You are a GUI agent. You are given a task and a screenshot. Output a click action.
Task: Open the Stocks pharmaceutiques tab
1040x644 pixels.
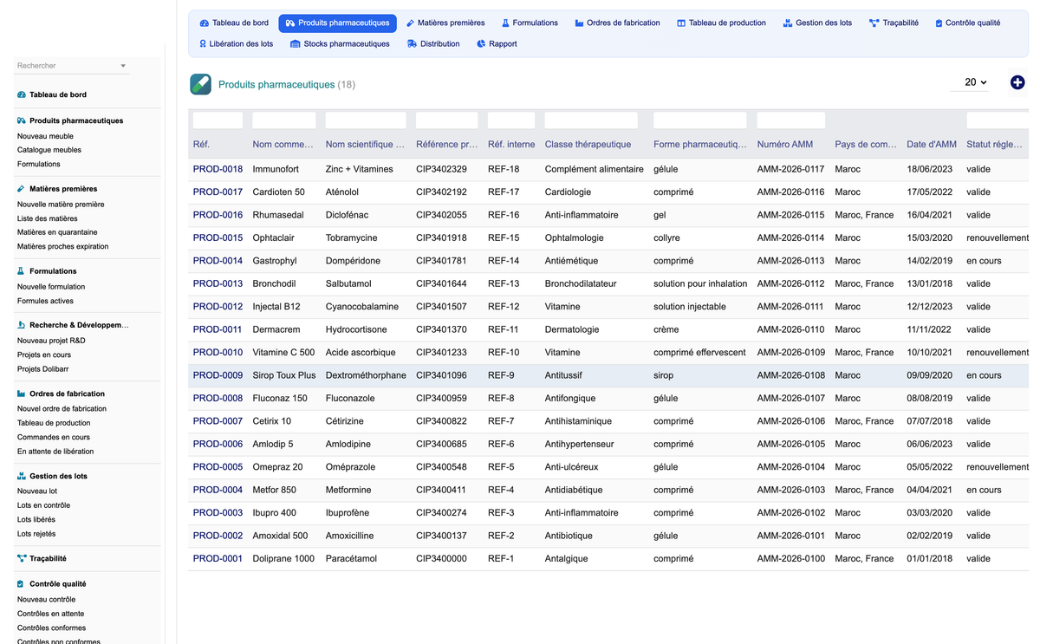(340, 44)
